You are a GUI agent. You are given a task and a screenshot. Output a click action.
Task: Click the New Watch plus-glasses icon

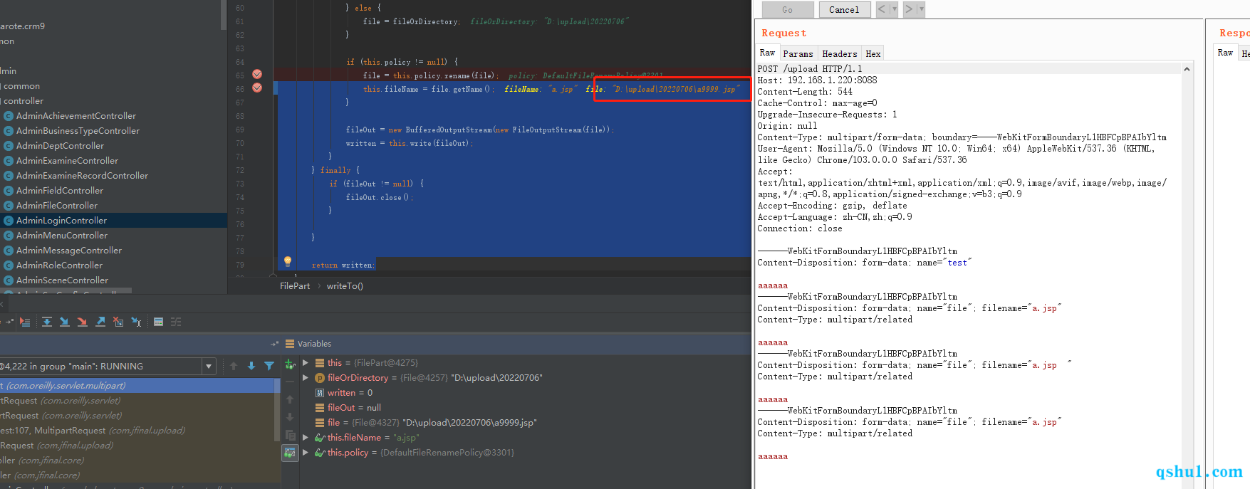[290, 364]
